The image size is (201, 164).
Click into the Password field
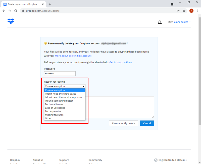point(60,74)
